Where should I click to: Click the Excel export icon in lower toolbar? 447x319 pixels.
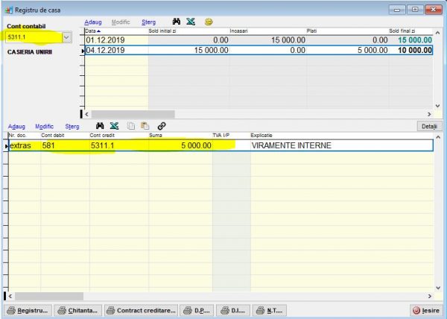(114, 126)
